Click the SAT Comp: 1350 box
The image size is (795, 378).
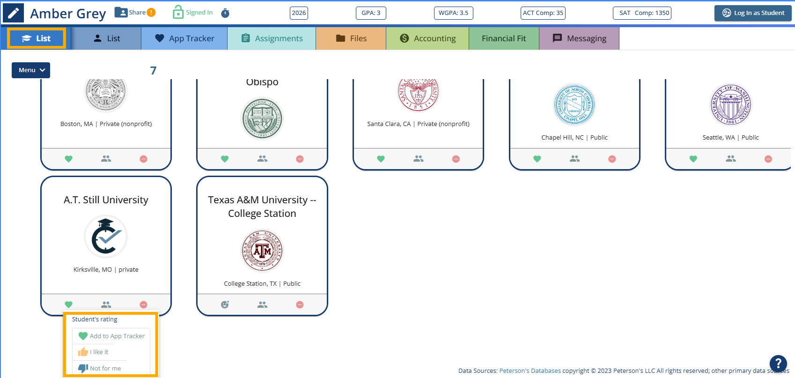tap(642, 13)
